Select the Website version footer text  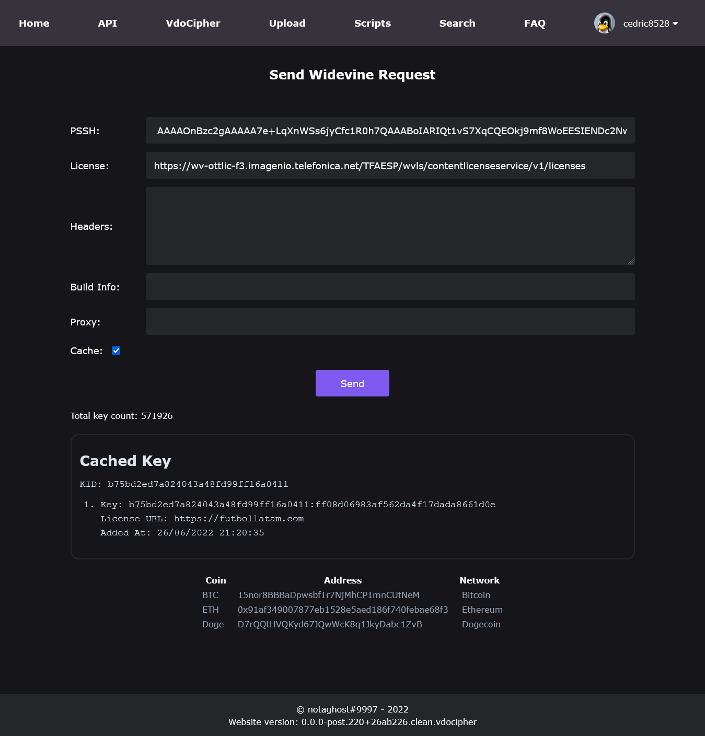(x=352, y=722)
